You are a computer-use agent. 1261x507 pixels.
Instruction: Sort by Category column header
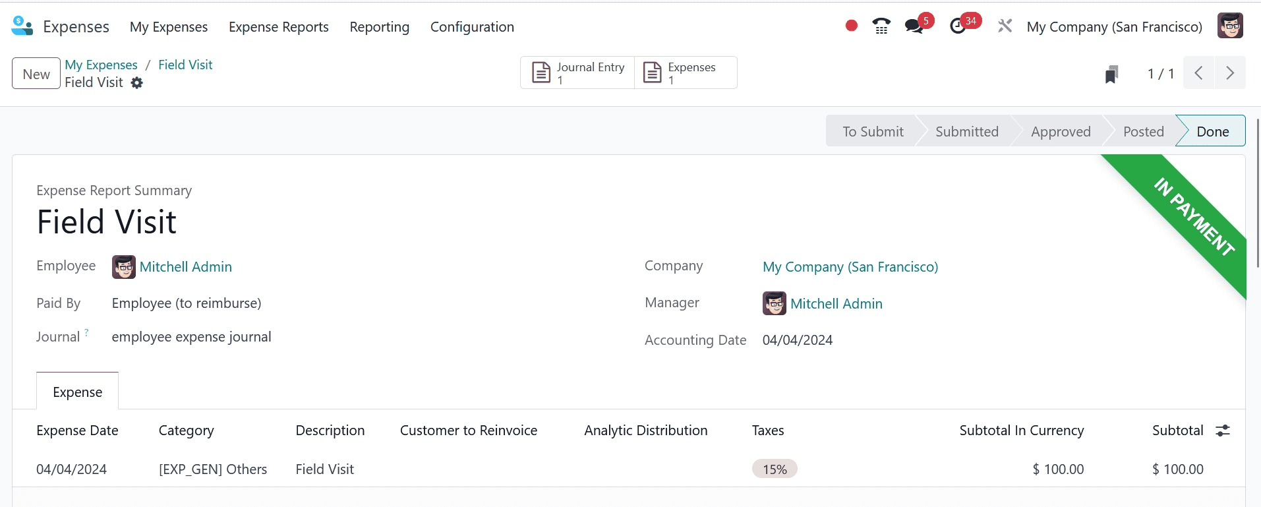(187, 431)
